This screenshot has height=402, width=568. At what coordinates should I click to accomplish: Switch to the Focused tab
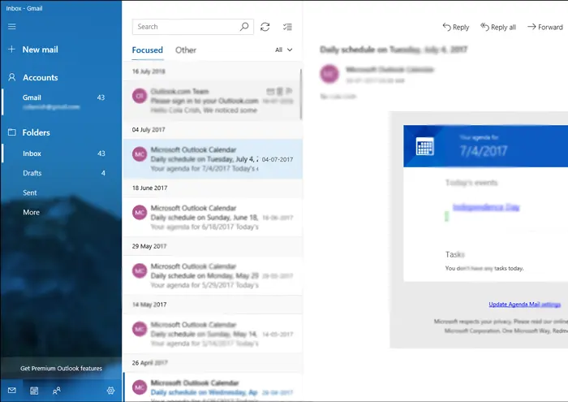[147, 50]
